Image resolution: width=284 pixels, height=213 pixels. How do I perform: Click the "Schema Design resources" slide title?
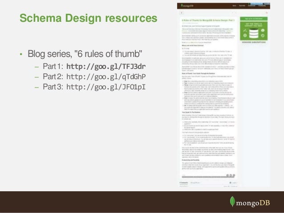pyautogui.click(x=89, y=18)
